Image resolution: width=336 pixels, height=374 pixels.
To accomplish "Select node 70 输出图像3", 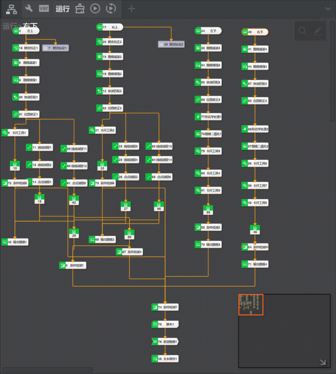I will tap(208, 244).
